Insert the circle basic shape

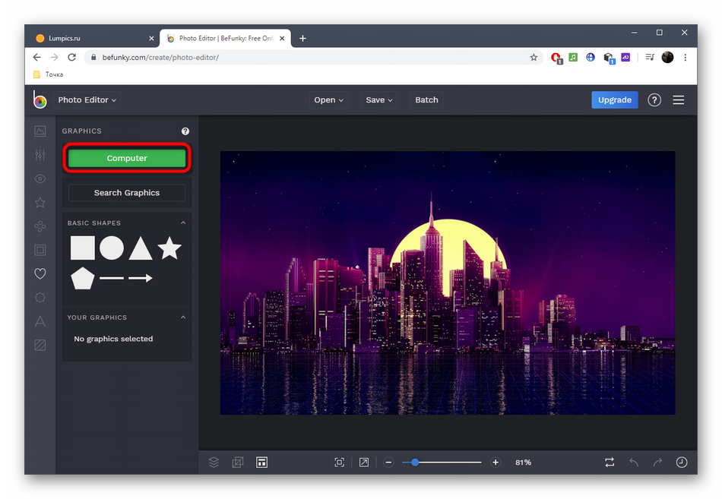112,248
